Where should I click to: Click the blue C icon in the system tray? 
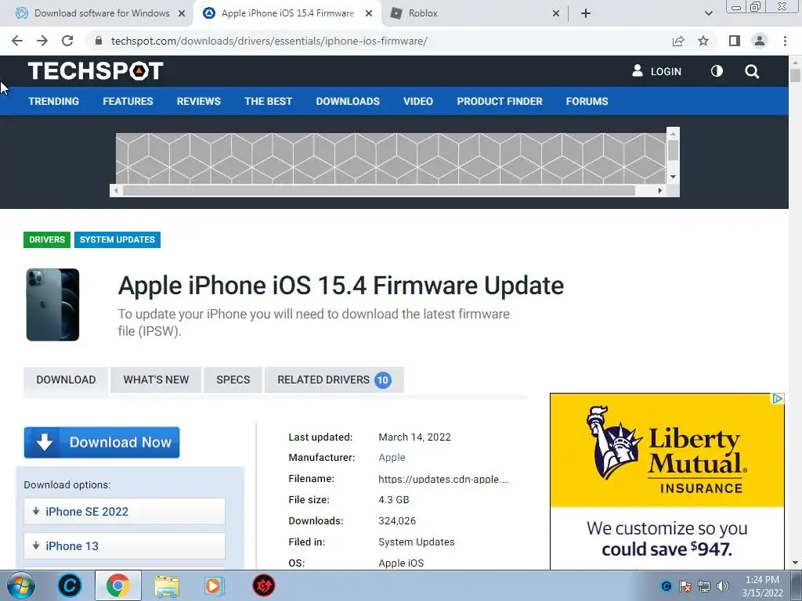667,586
